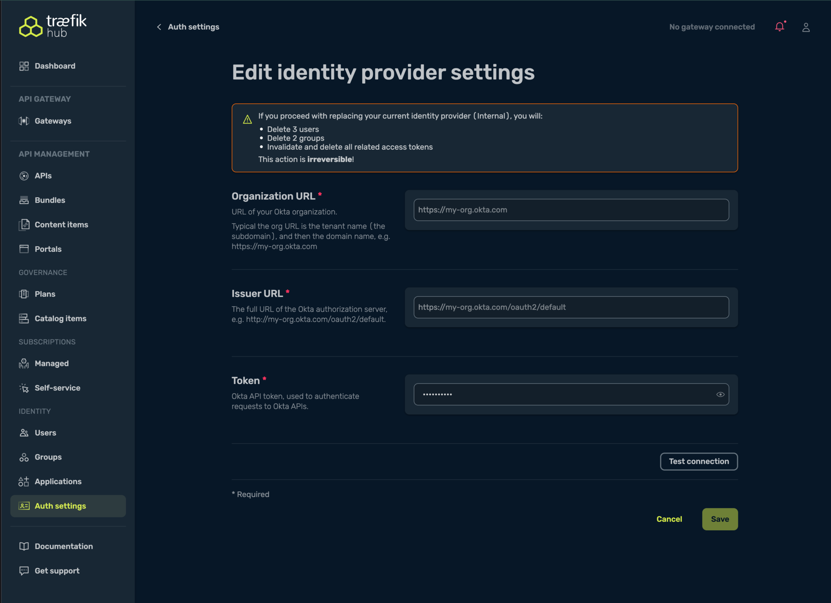Click the Applications icon

coord(24,482)
